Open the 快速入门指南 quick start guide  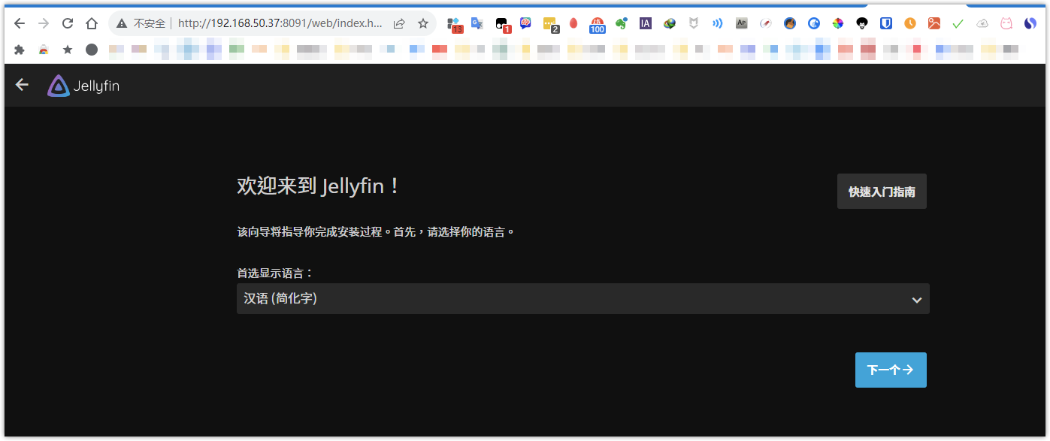click(882, 192)
